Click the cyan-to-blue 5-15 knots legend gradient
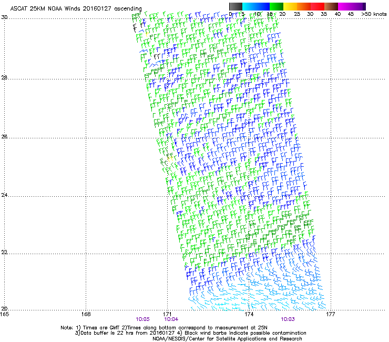Image resolution: width=389 pixels, height=342 pixels. click(x=256, y=6)
